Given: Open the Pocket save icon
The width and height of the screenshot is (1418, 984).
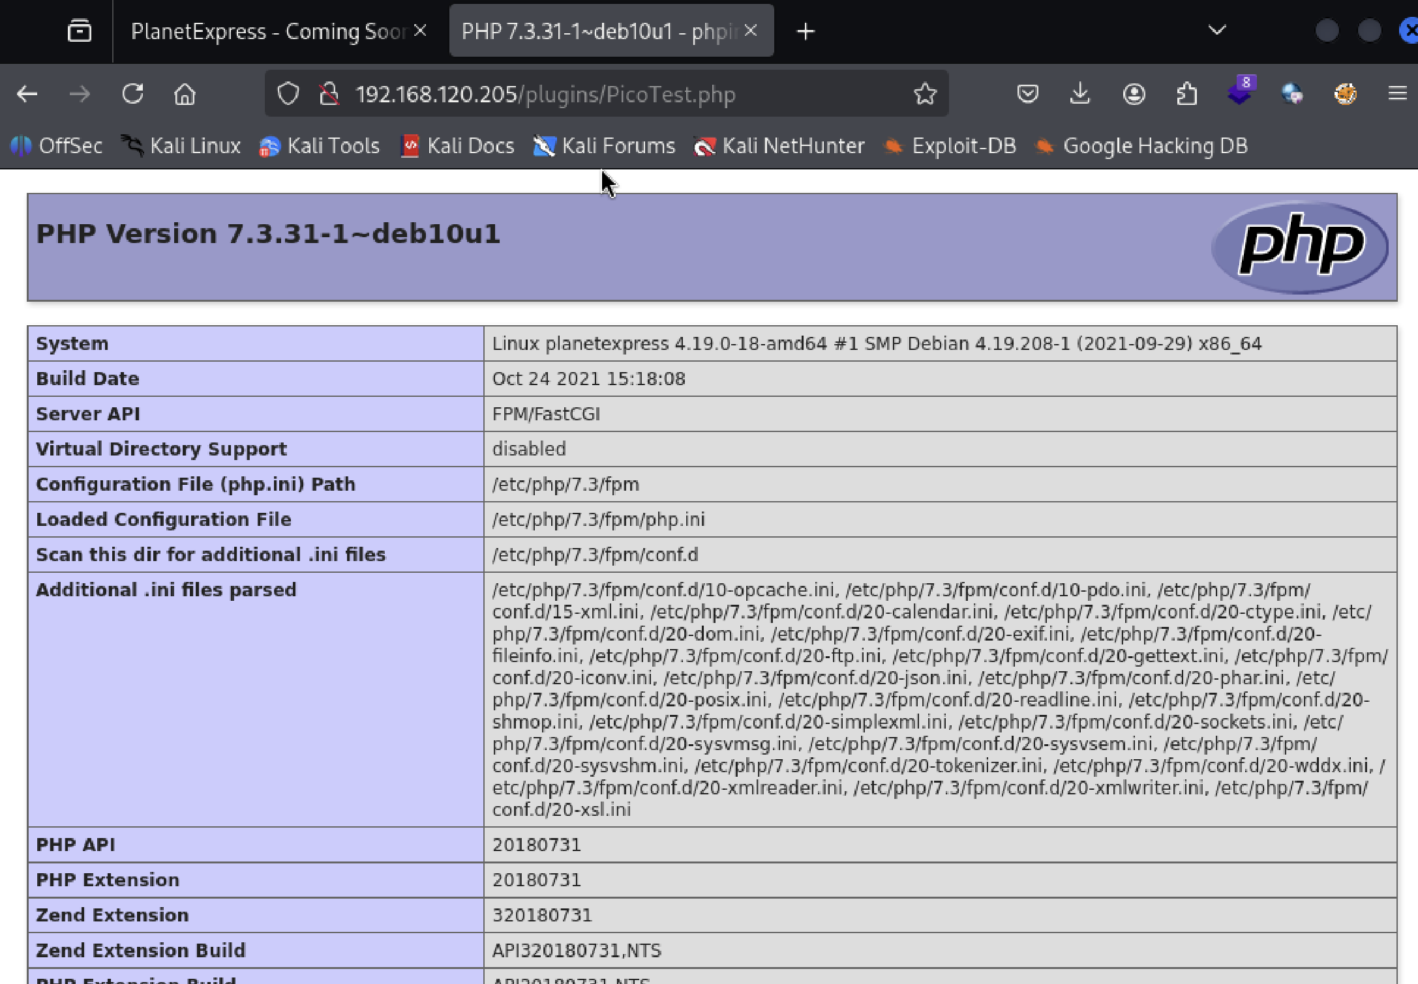Looking at the screenshot, I should coord(1027,94).
